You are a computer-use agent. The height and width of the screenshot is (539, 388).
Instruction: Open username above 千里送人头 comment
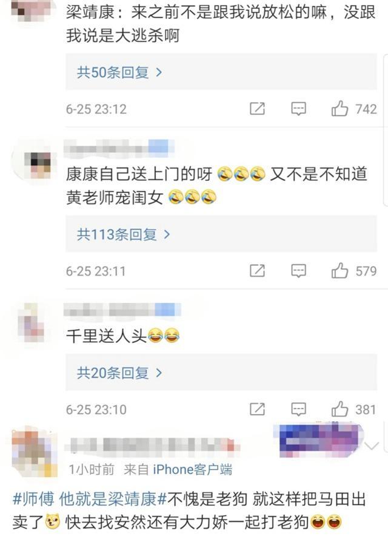tap(122, 310)
